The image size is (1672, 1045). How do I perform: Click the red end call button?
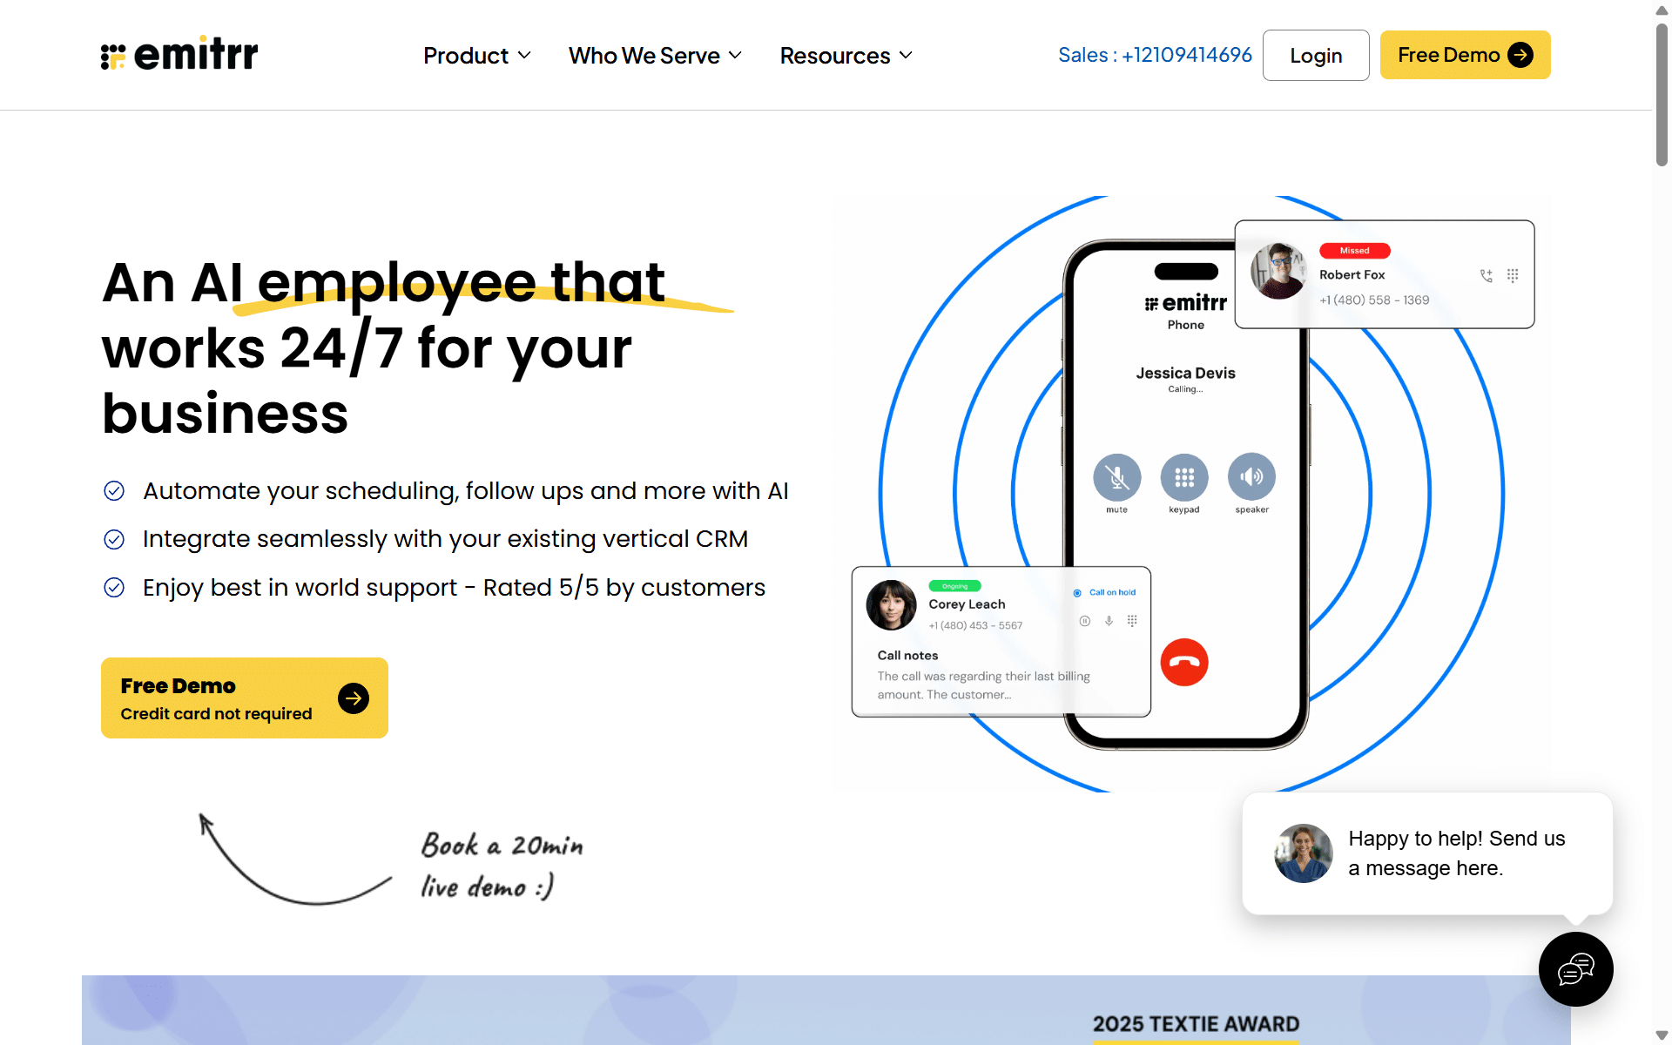click(1184, 663)
